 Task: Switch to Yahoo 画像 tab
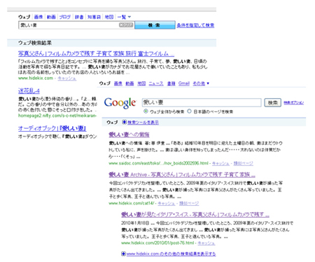point(38,17)
